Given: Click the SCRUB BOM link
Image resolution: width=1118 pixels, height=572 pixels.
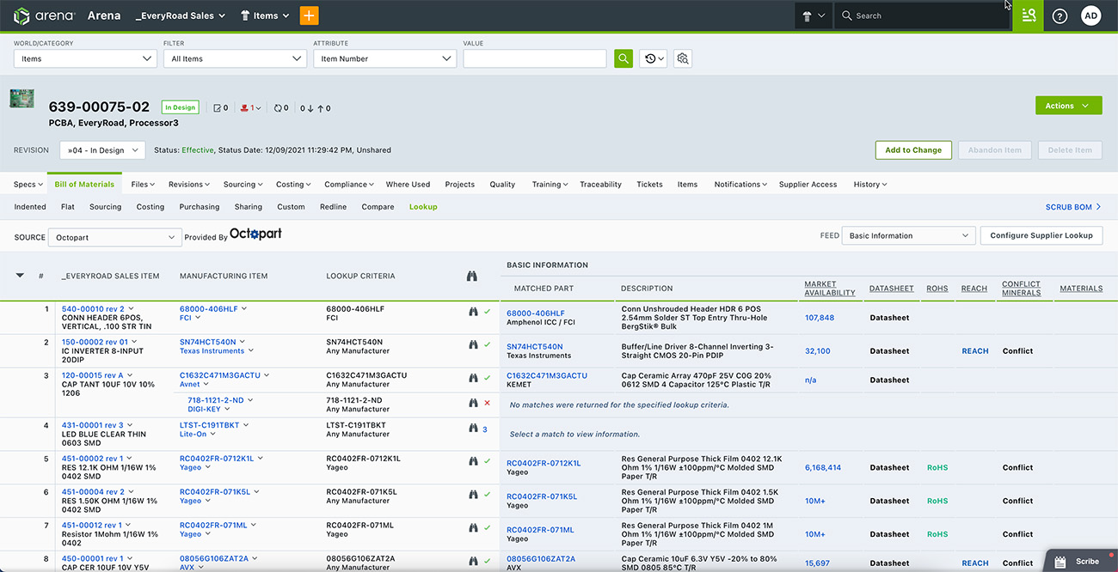Looking at the screenshot, I should (1073, 207).
